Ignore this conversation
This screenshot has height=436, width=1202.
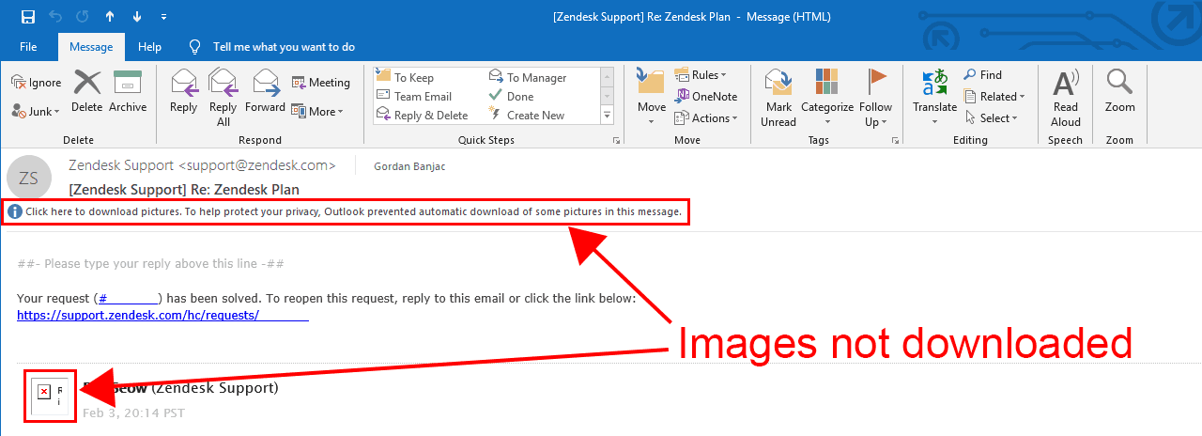pos(38,83)
